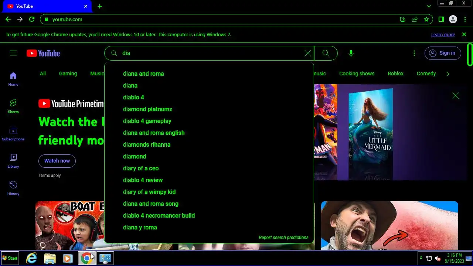Go back in browser
The height and width of the screenshot is (266, 473).
coord(8,19)
